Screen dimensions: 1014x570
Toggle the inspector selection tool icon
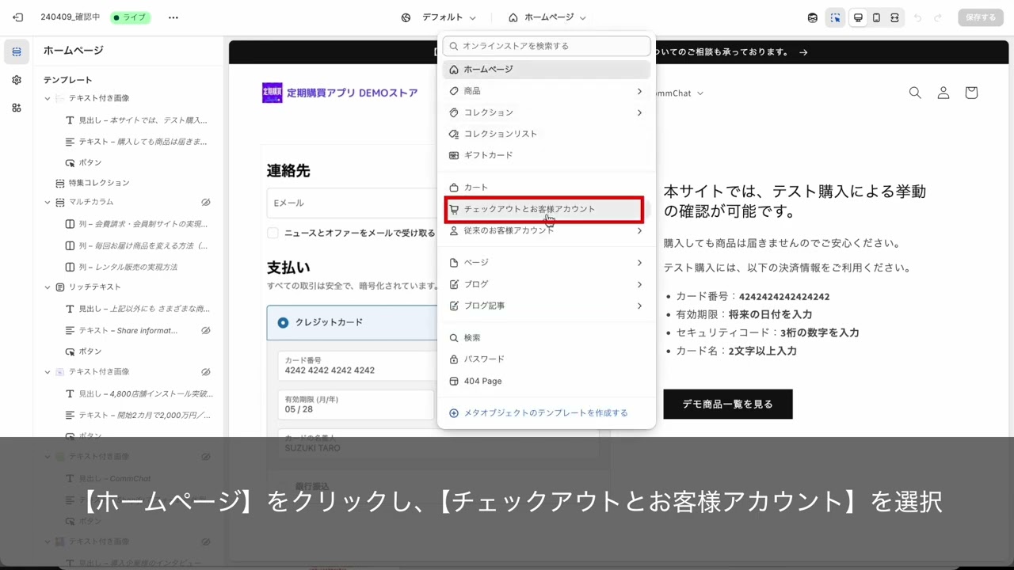pos(835,17)
